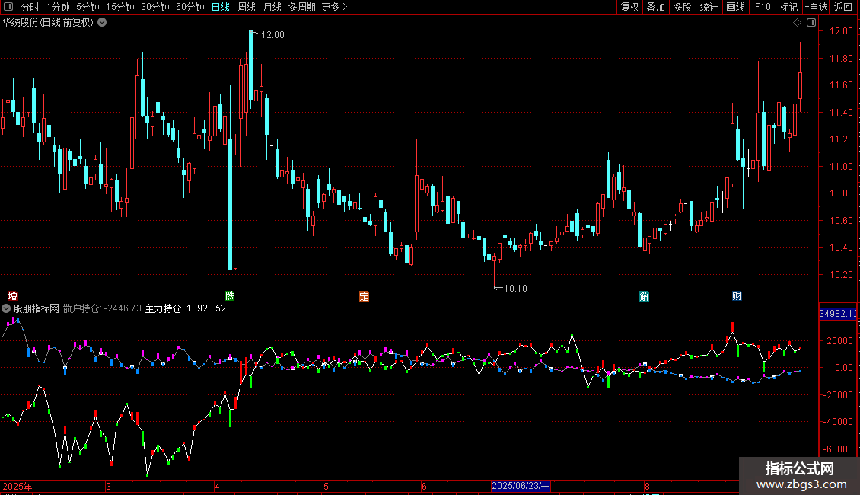The height and width of the screenshot is (495, 860).
Task: Click the -60000 indicator axis label
Action: click(x=836, y=449)
